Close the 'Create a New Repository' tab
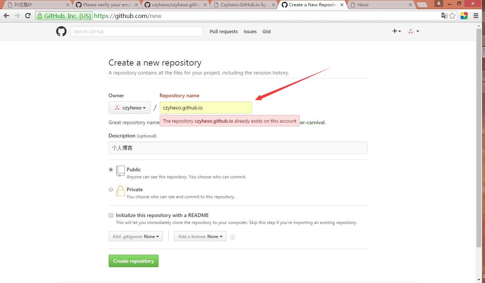Screen dimensions: 485x283 point(342,5)
